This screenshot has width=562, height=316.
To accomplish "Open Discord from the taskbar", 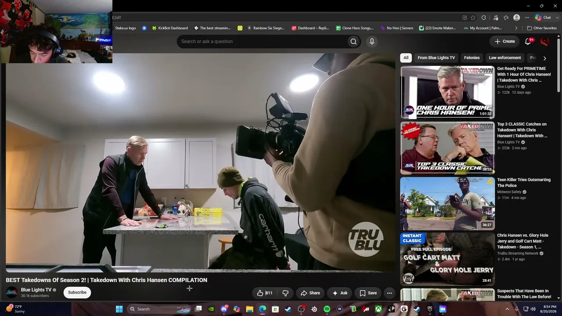I will coord(224,309).
